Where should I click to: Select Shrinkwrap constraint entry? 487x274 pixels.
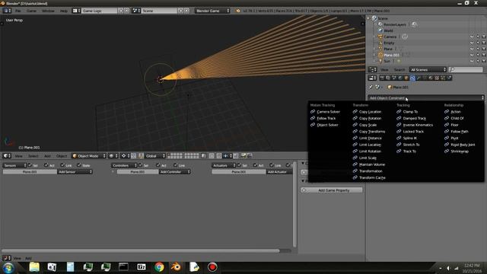457,151
